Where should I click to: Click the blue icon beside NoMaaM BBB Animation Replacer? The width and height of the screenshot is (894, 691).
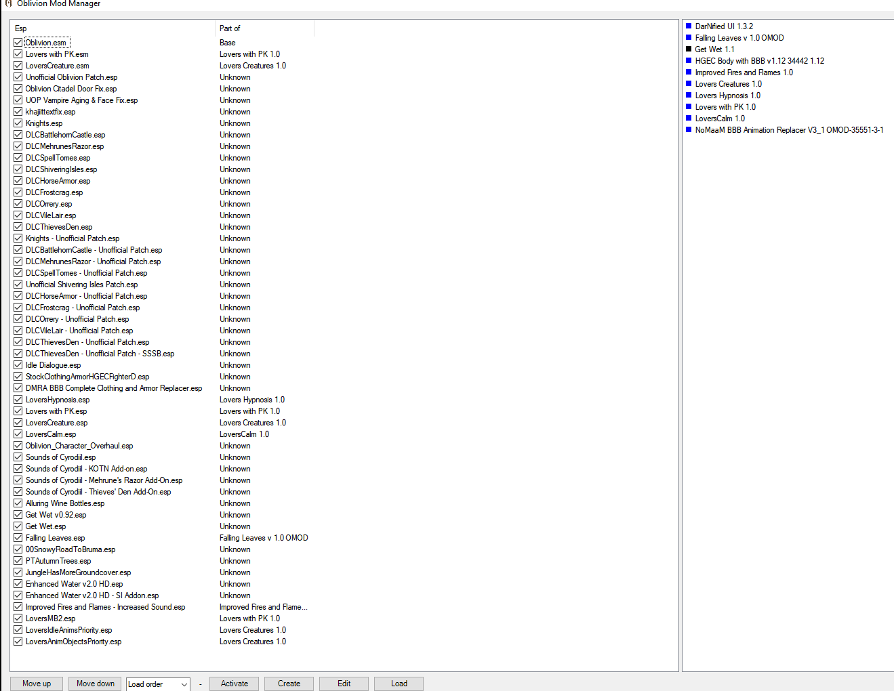coord(689,130)
